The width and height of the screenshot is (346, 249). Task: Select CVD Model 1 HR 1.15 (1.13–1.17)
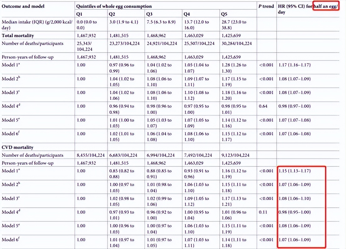point(294,171)
